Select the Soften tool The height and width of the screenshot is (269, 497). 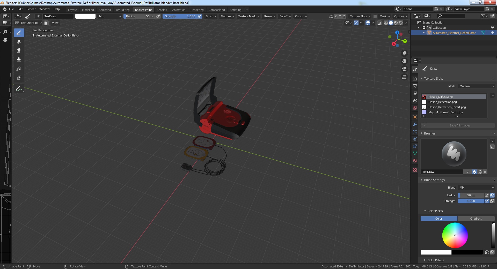click(x=19, y=42)
